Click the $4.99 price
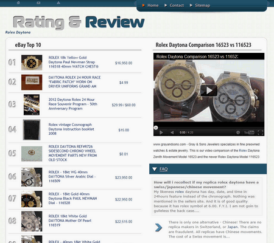 pos(124,83)
